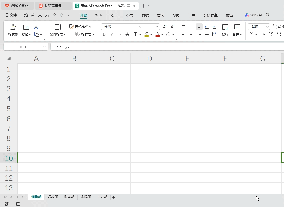Decrease indent icon

207,27
